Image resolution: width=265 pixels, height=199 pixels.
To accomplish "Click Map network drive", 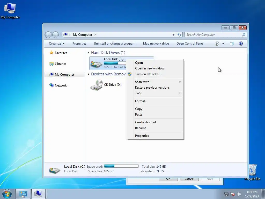I will (156, 44).
